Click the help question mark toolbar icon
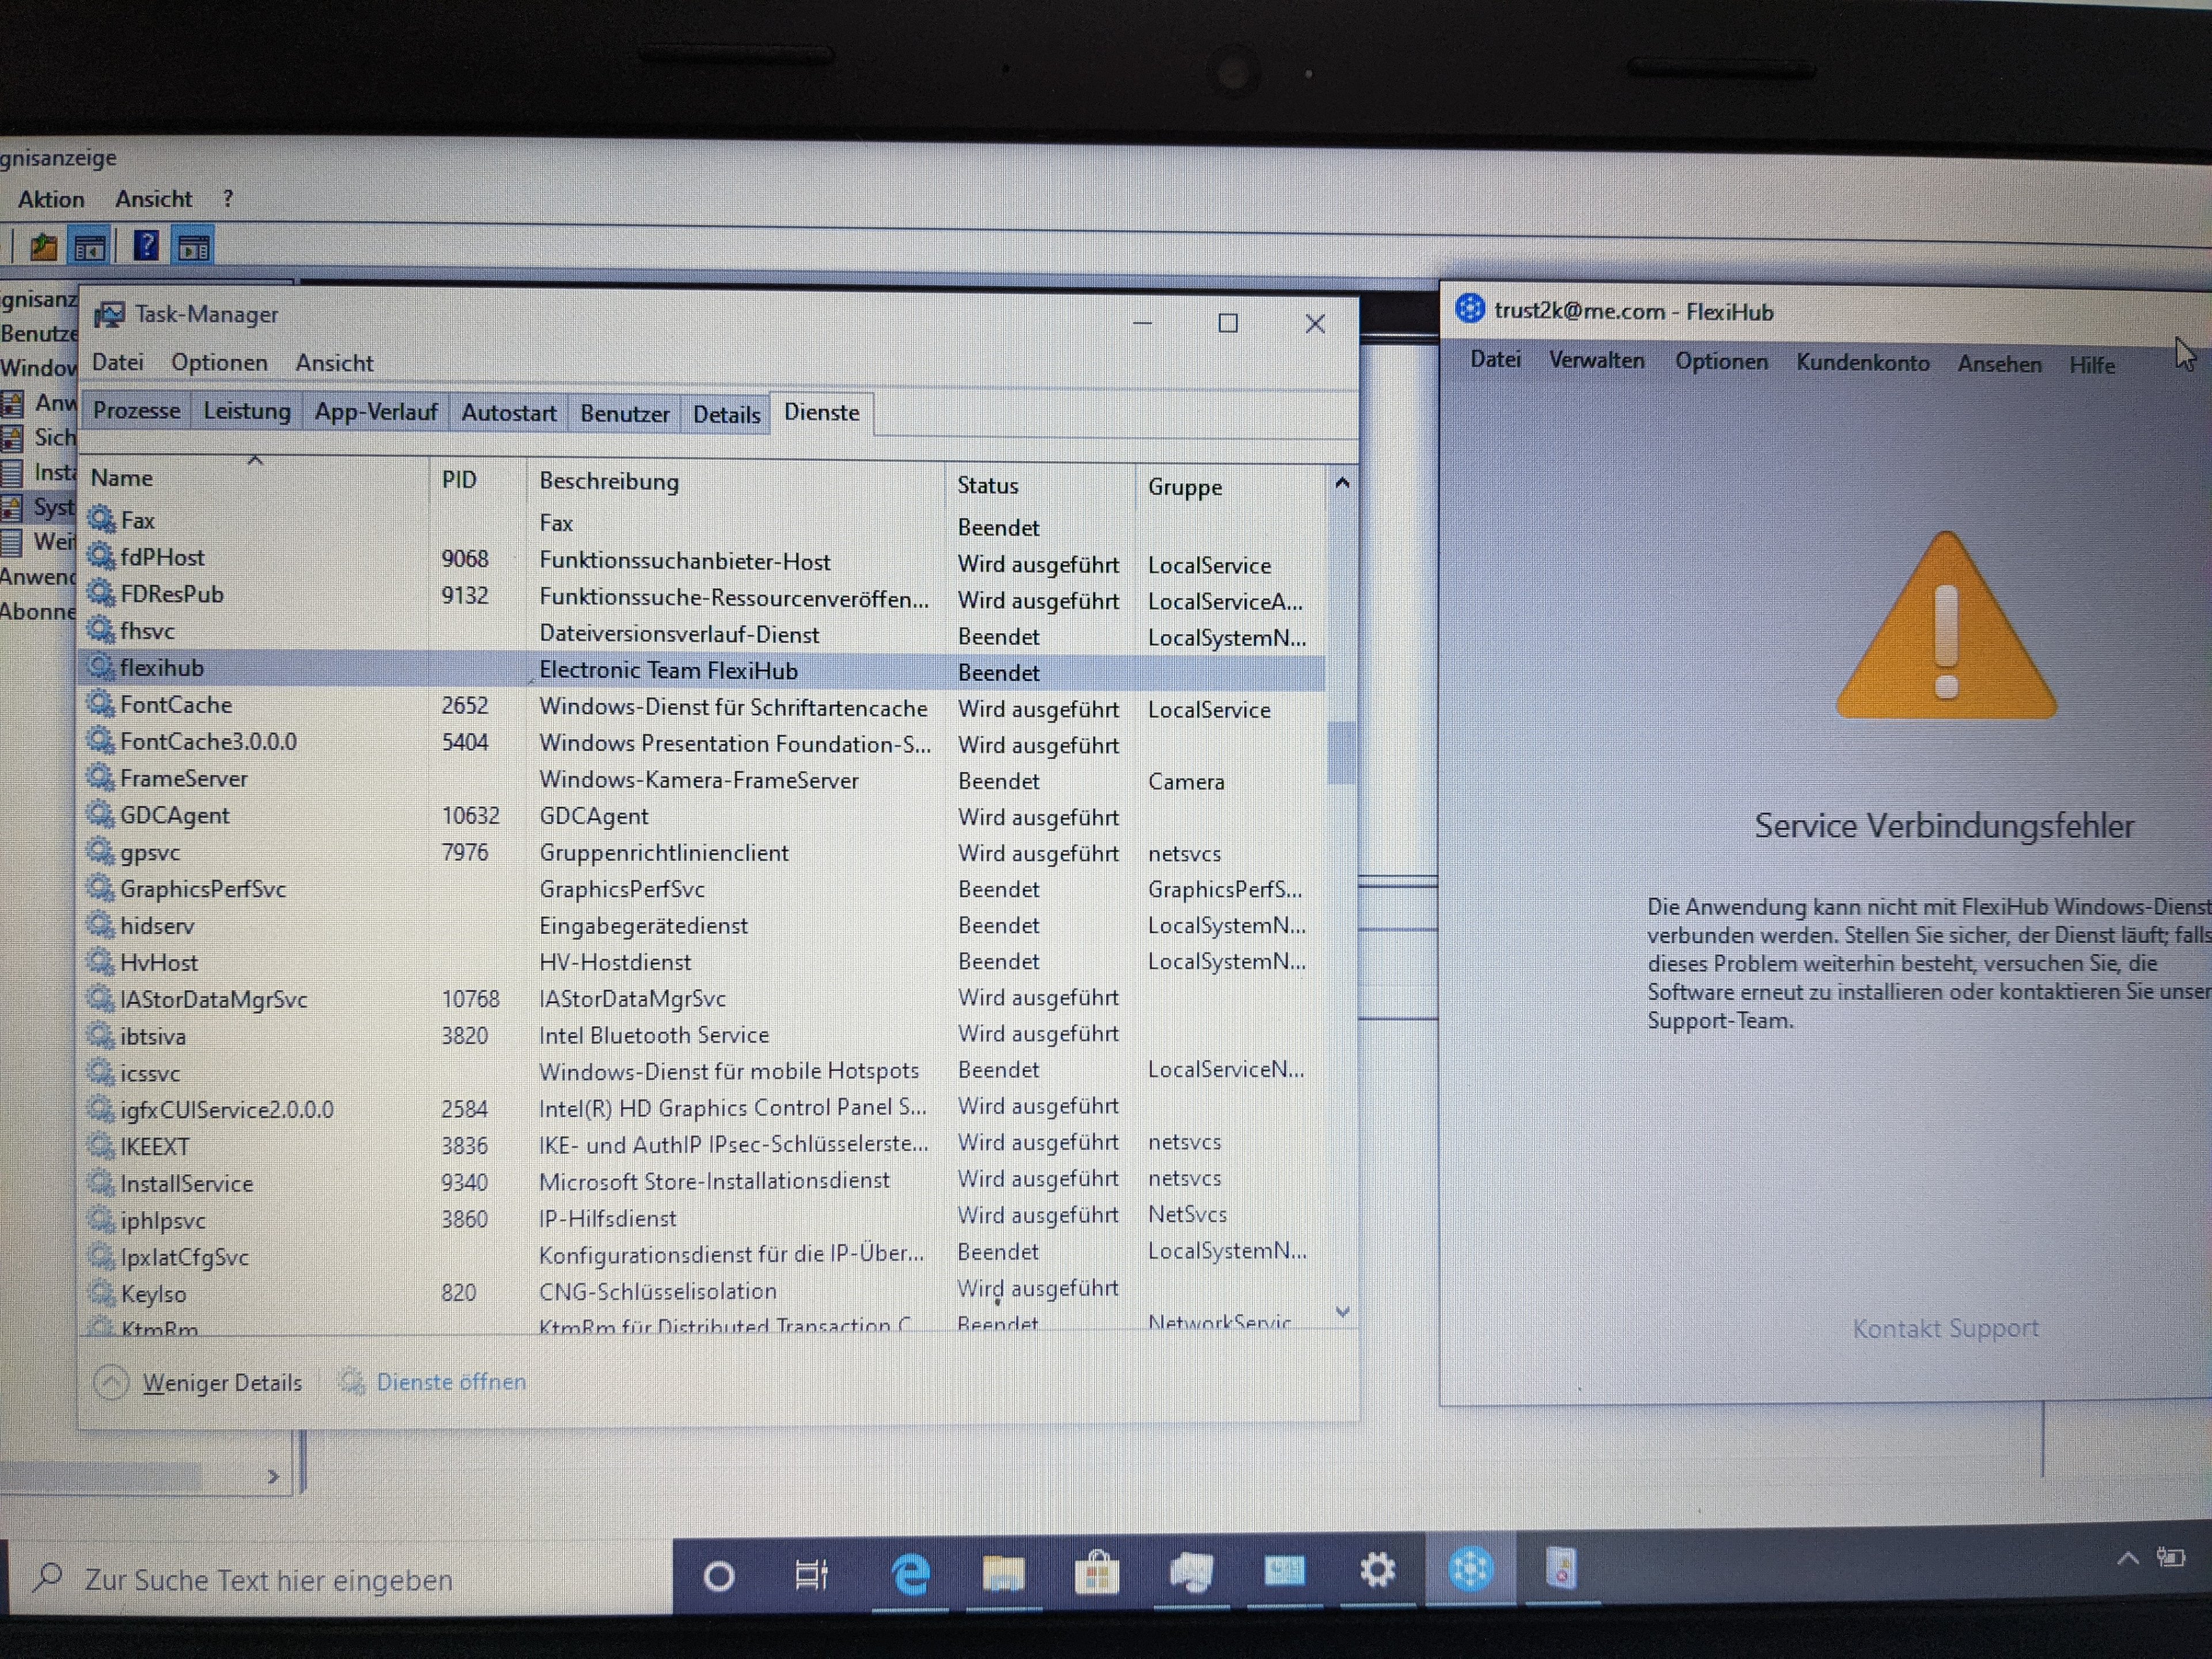This screenshot has width=2212, height=1659. point(146,245)
